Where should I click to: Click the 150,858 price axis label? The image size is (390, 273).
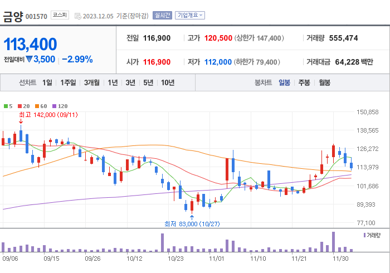(x=367, y=112)
